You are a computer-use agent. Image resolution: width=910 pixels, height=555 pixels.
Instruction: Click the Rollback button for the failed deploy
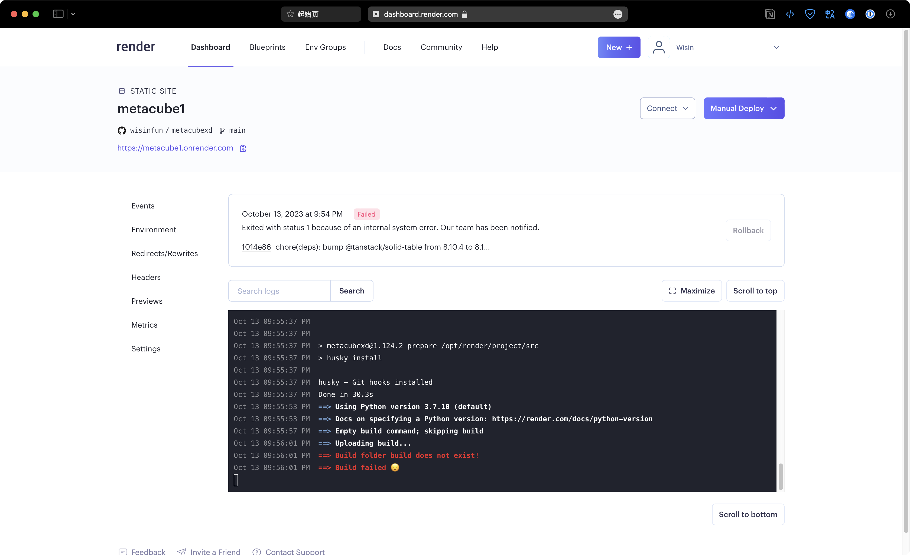[748, 230]
